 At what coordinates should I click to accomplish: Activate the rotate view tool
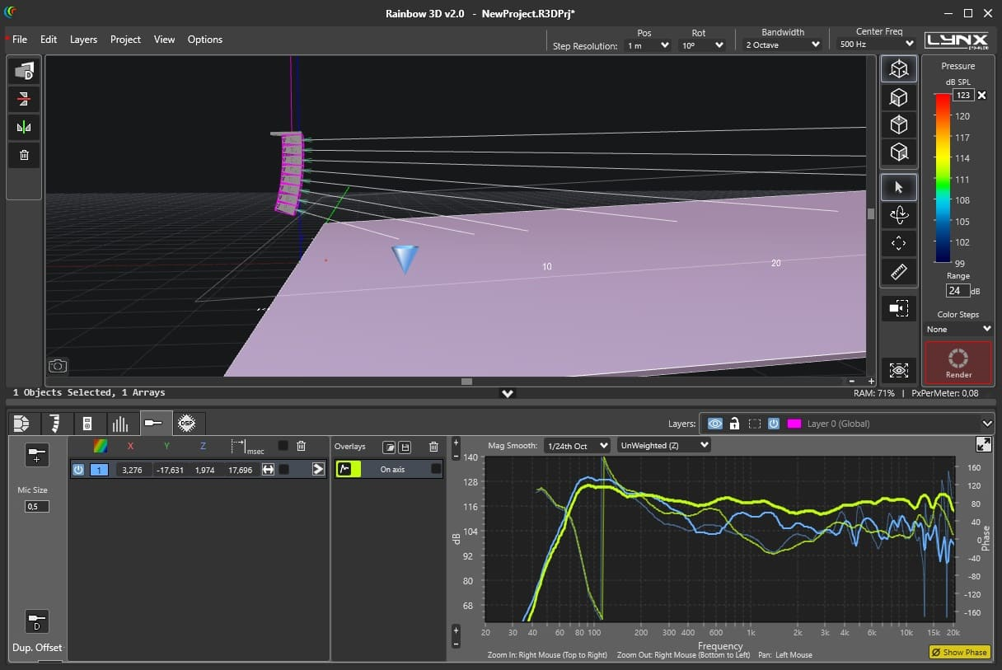[899, 215]
